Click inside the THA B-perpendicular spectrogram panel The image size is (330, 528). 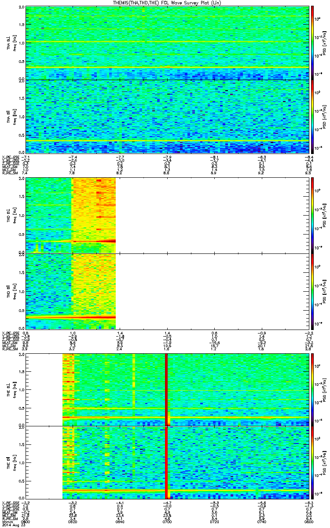point(167,43)
